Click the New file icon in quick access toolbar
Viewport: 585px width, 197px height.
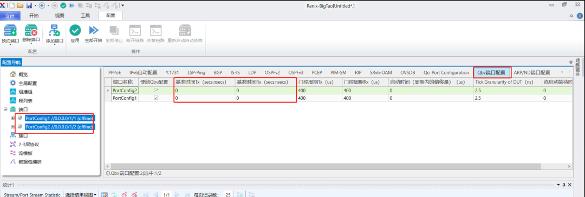point(12,5)
